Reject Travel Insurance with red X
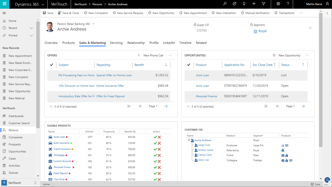332x187 pixels. [x=159, y=149]
